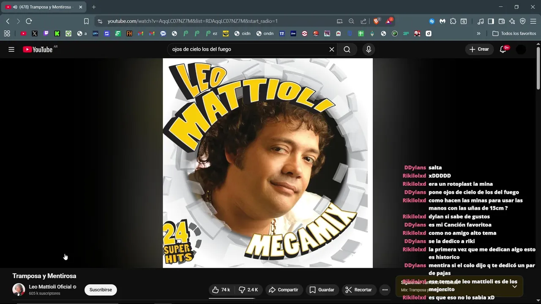Image resolution: width=541 pixels, height=304 pixels.
Task: Install or cast page icon in address bar
Action: 339,21
